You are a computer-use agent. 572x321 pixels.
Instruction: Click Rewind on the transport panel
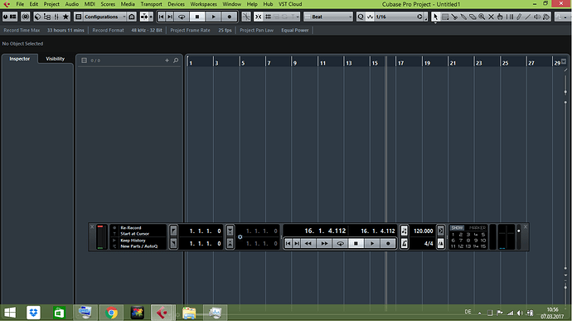[308, 244]
